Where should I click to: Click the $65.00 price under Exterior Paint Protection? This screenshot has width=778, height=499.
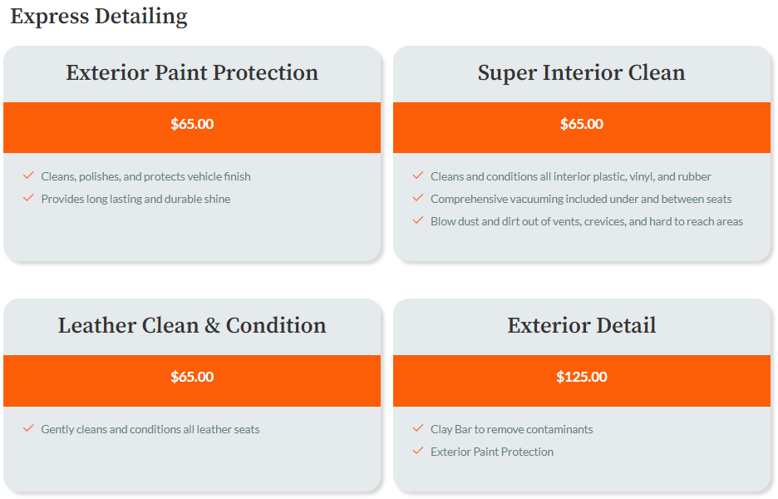click(x=192, y=125)
